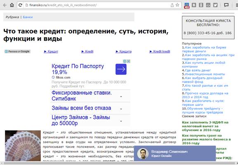Click the browser back arrow

tap(5, 5)
